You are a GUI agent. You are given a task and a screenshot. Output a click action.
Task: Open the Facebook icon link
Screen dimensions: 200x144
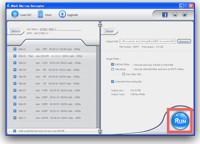point(165,15)
